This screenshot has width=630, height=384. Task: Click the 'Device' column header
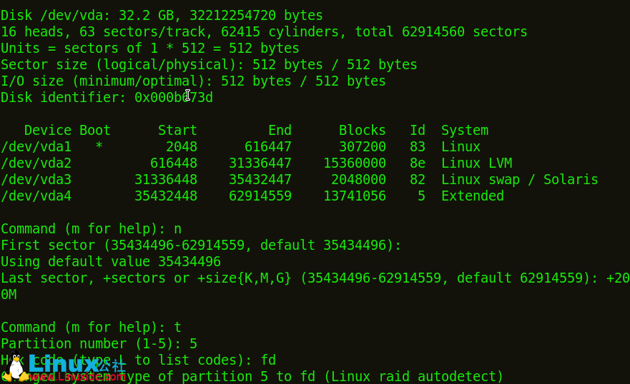pyautogui.click(x=48, y=131)
